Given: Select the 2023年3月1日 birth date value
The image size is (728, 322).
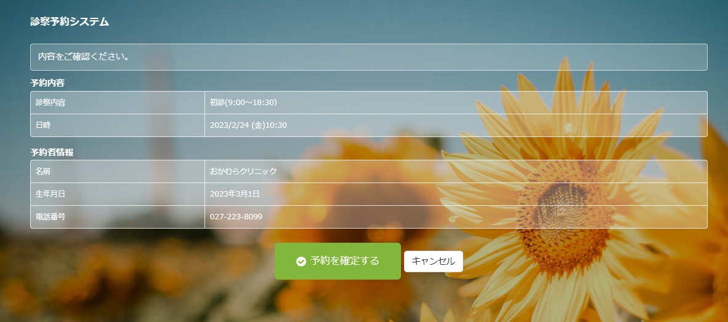Looking at the screenshot, I should pyautogui.click(x=235, y=194).
